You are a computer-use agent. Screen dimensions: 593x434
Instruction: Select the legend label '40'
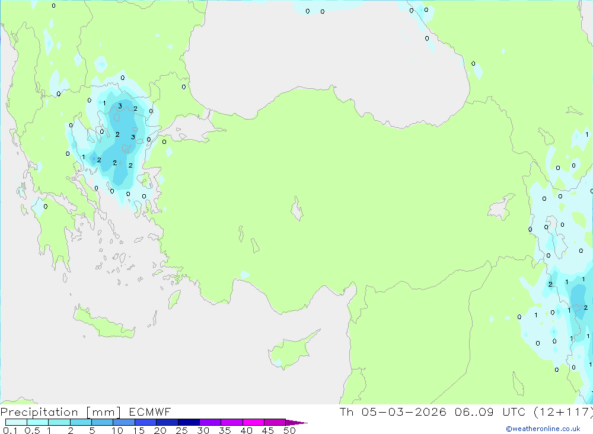point(246,430)
